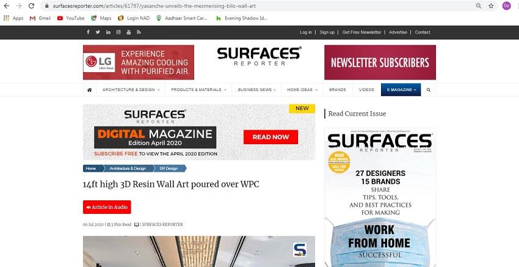Open the Videos nav item
Viewport: 519px width, 267px height.
click(366, 90)
